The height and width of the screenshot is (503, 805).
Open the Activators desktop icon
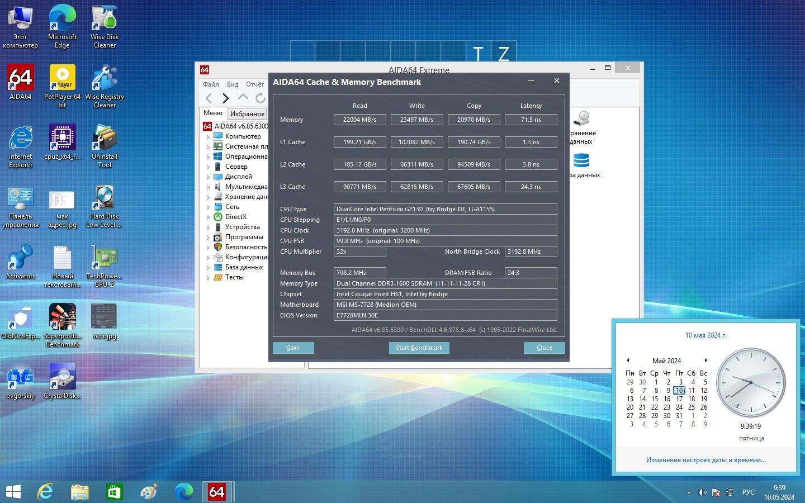(21, 262)
